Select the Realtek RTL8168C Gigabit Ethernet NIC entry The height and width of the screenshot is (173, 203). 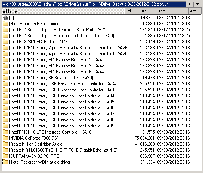tap(102, 150)
